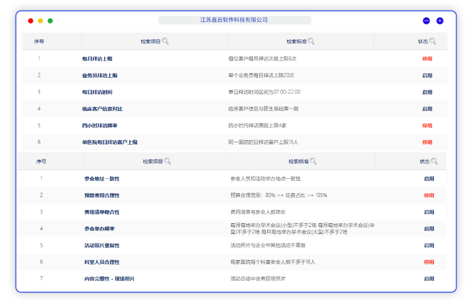Toggle 停用 status of 预算费用合理性 row

(429, 196)
